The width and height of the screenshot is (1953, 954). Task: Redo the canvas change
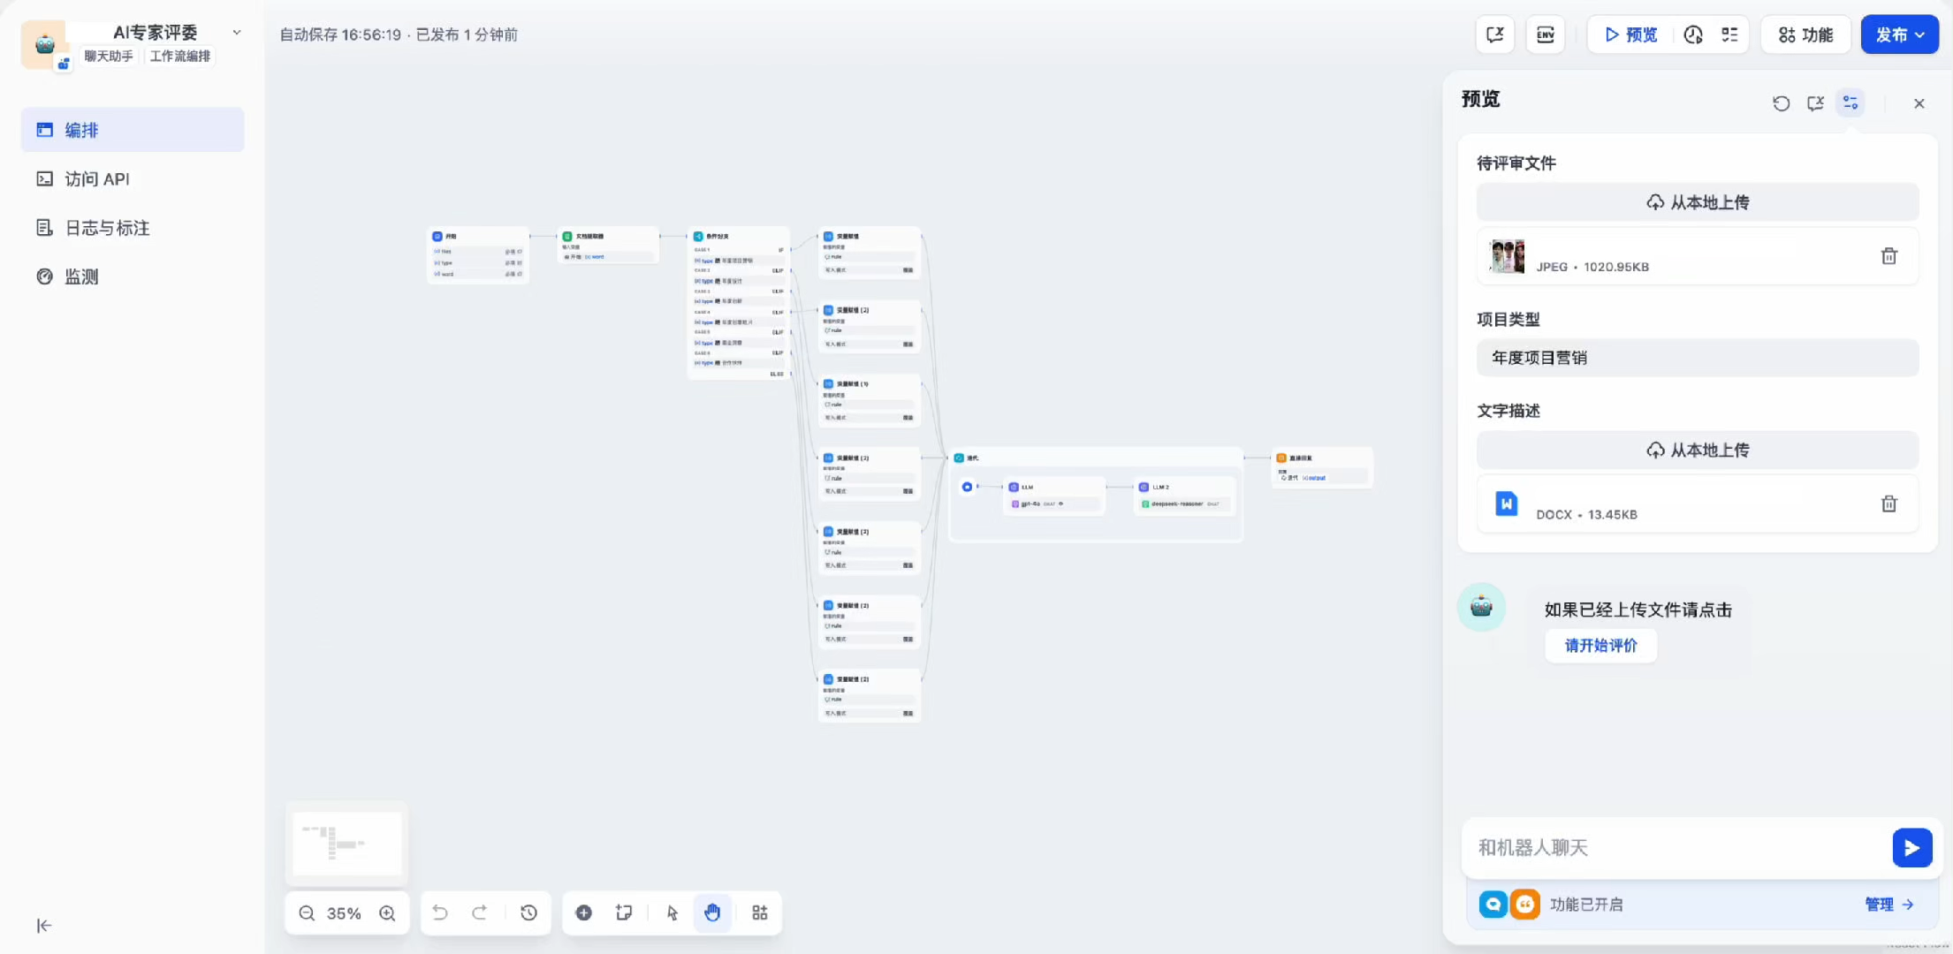tap(480, 913)
